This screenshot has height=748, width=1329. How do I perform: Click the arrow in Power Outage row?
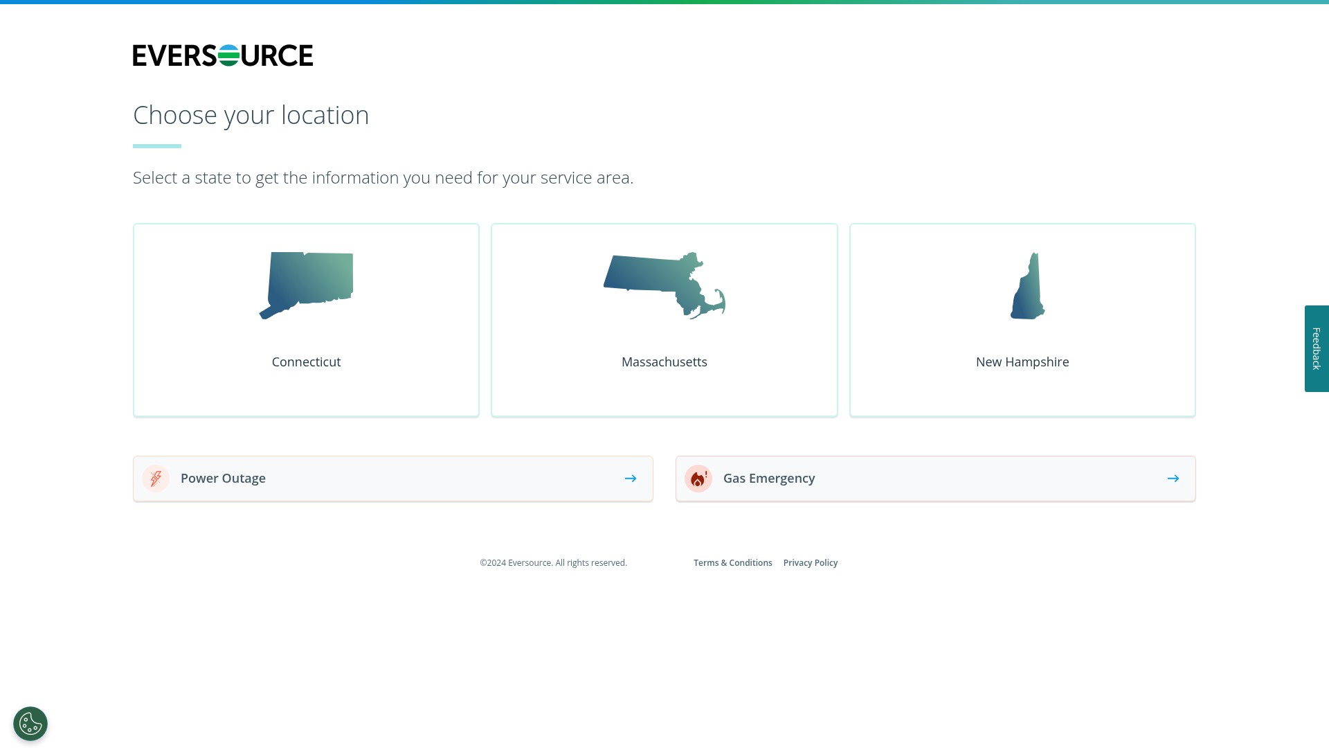click(631, 479)
